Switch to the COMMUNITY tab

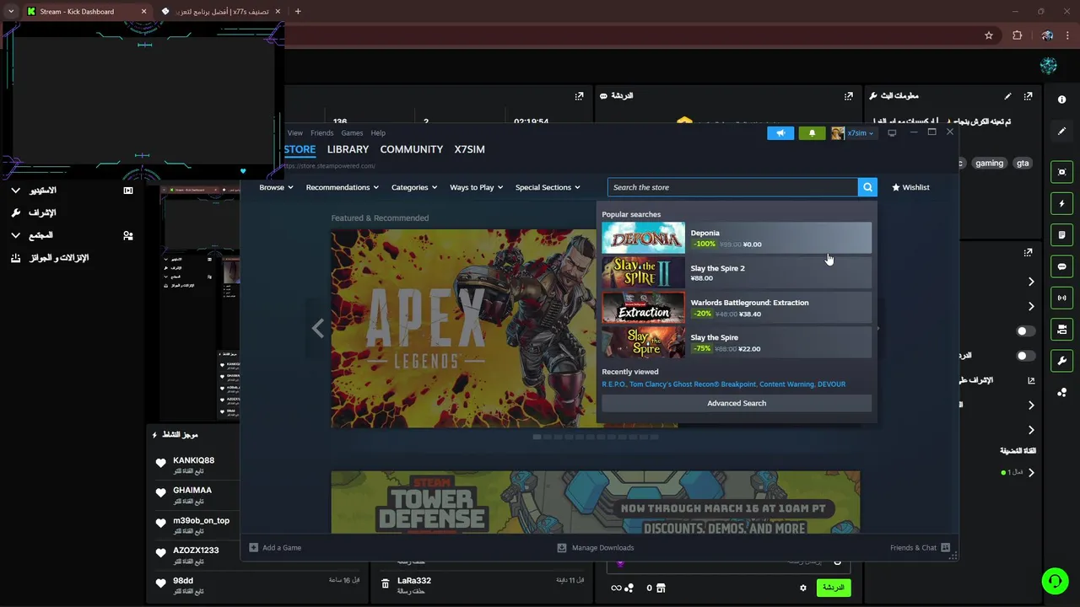click(411, 149)
